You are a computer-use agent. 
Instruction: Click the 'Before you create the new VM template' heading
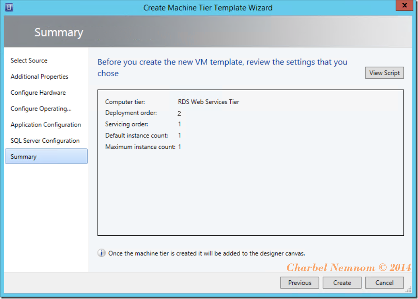pyautogui.click(x=222, y=67)
